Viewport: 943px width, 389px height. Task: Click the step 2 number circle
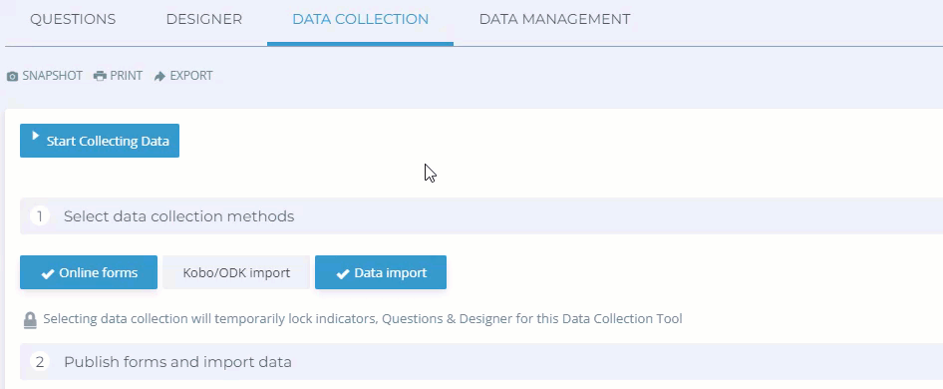tap(40, 362)
